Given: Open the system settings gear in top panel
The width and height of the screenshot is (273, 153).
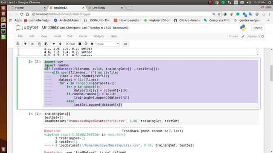Looking at the screenshot, I should tap(270, 2).
